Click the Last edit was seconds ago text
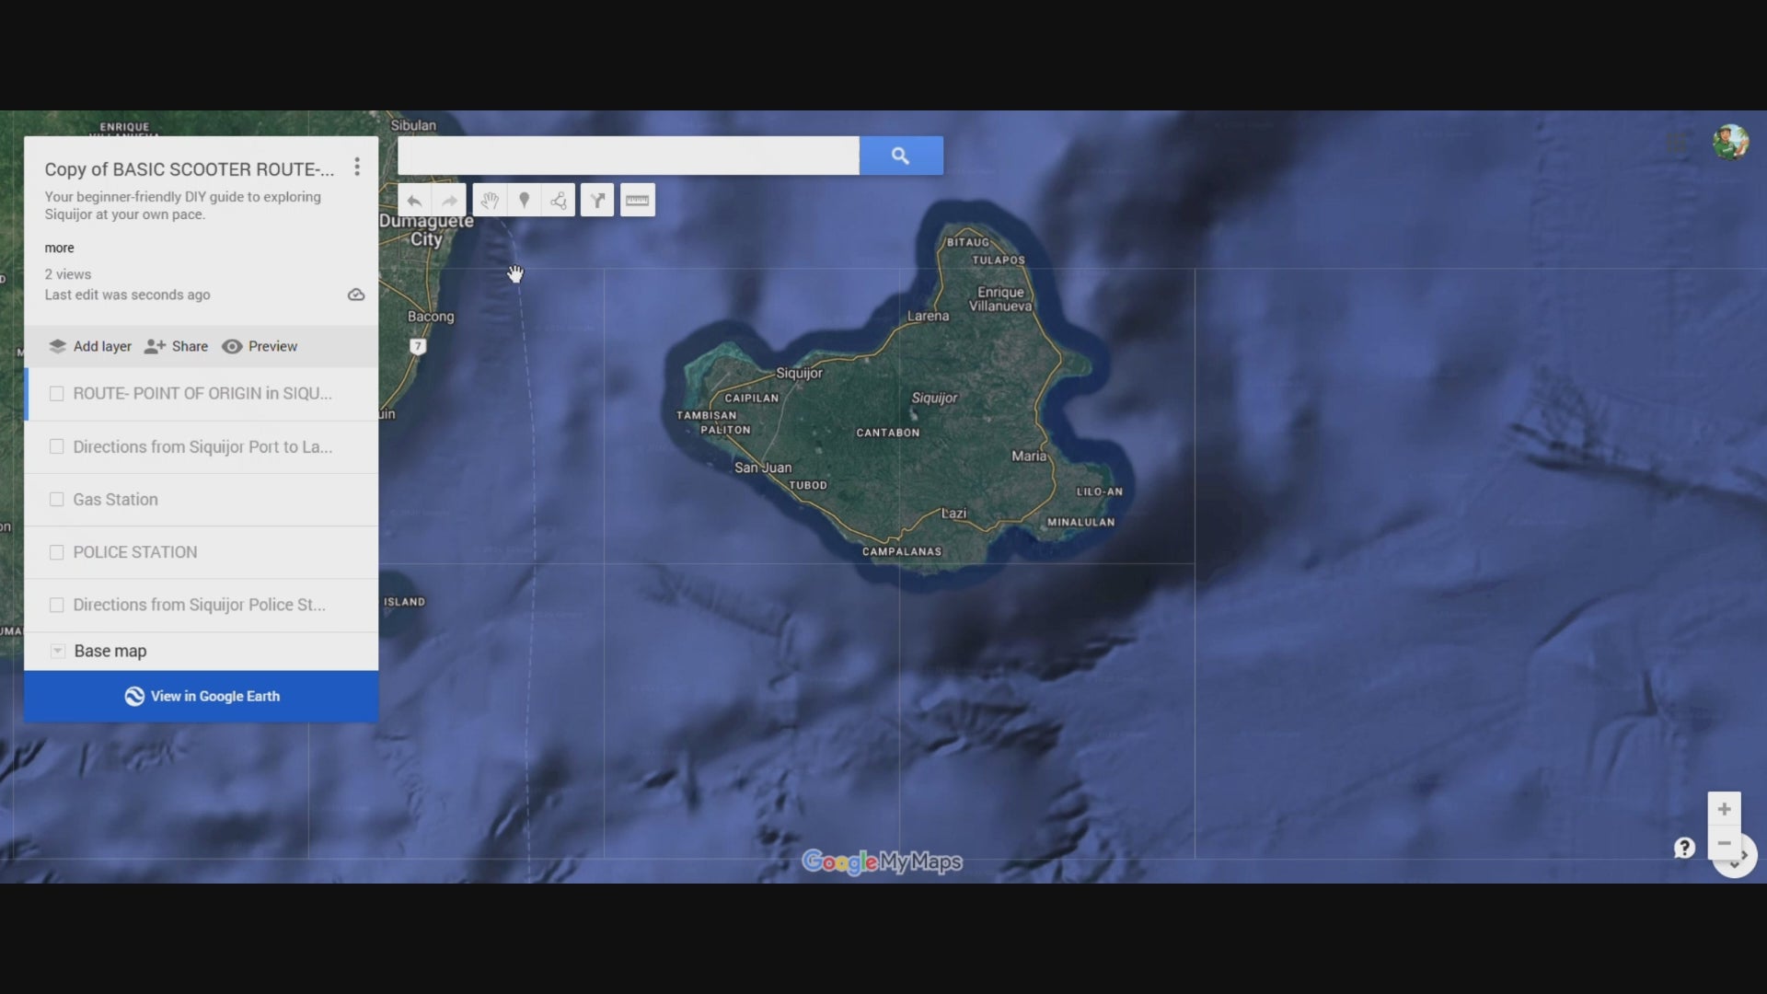The image size is (1767, 994). (127, 295)
